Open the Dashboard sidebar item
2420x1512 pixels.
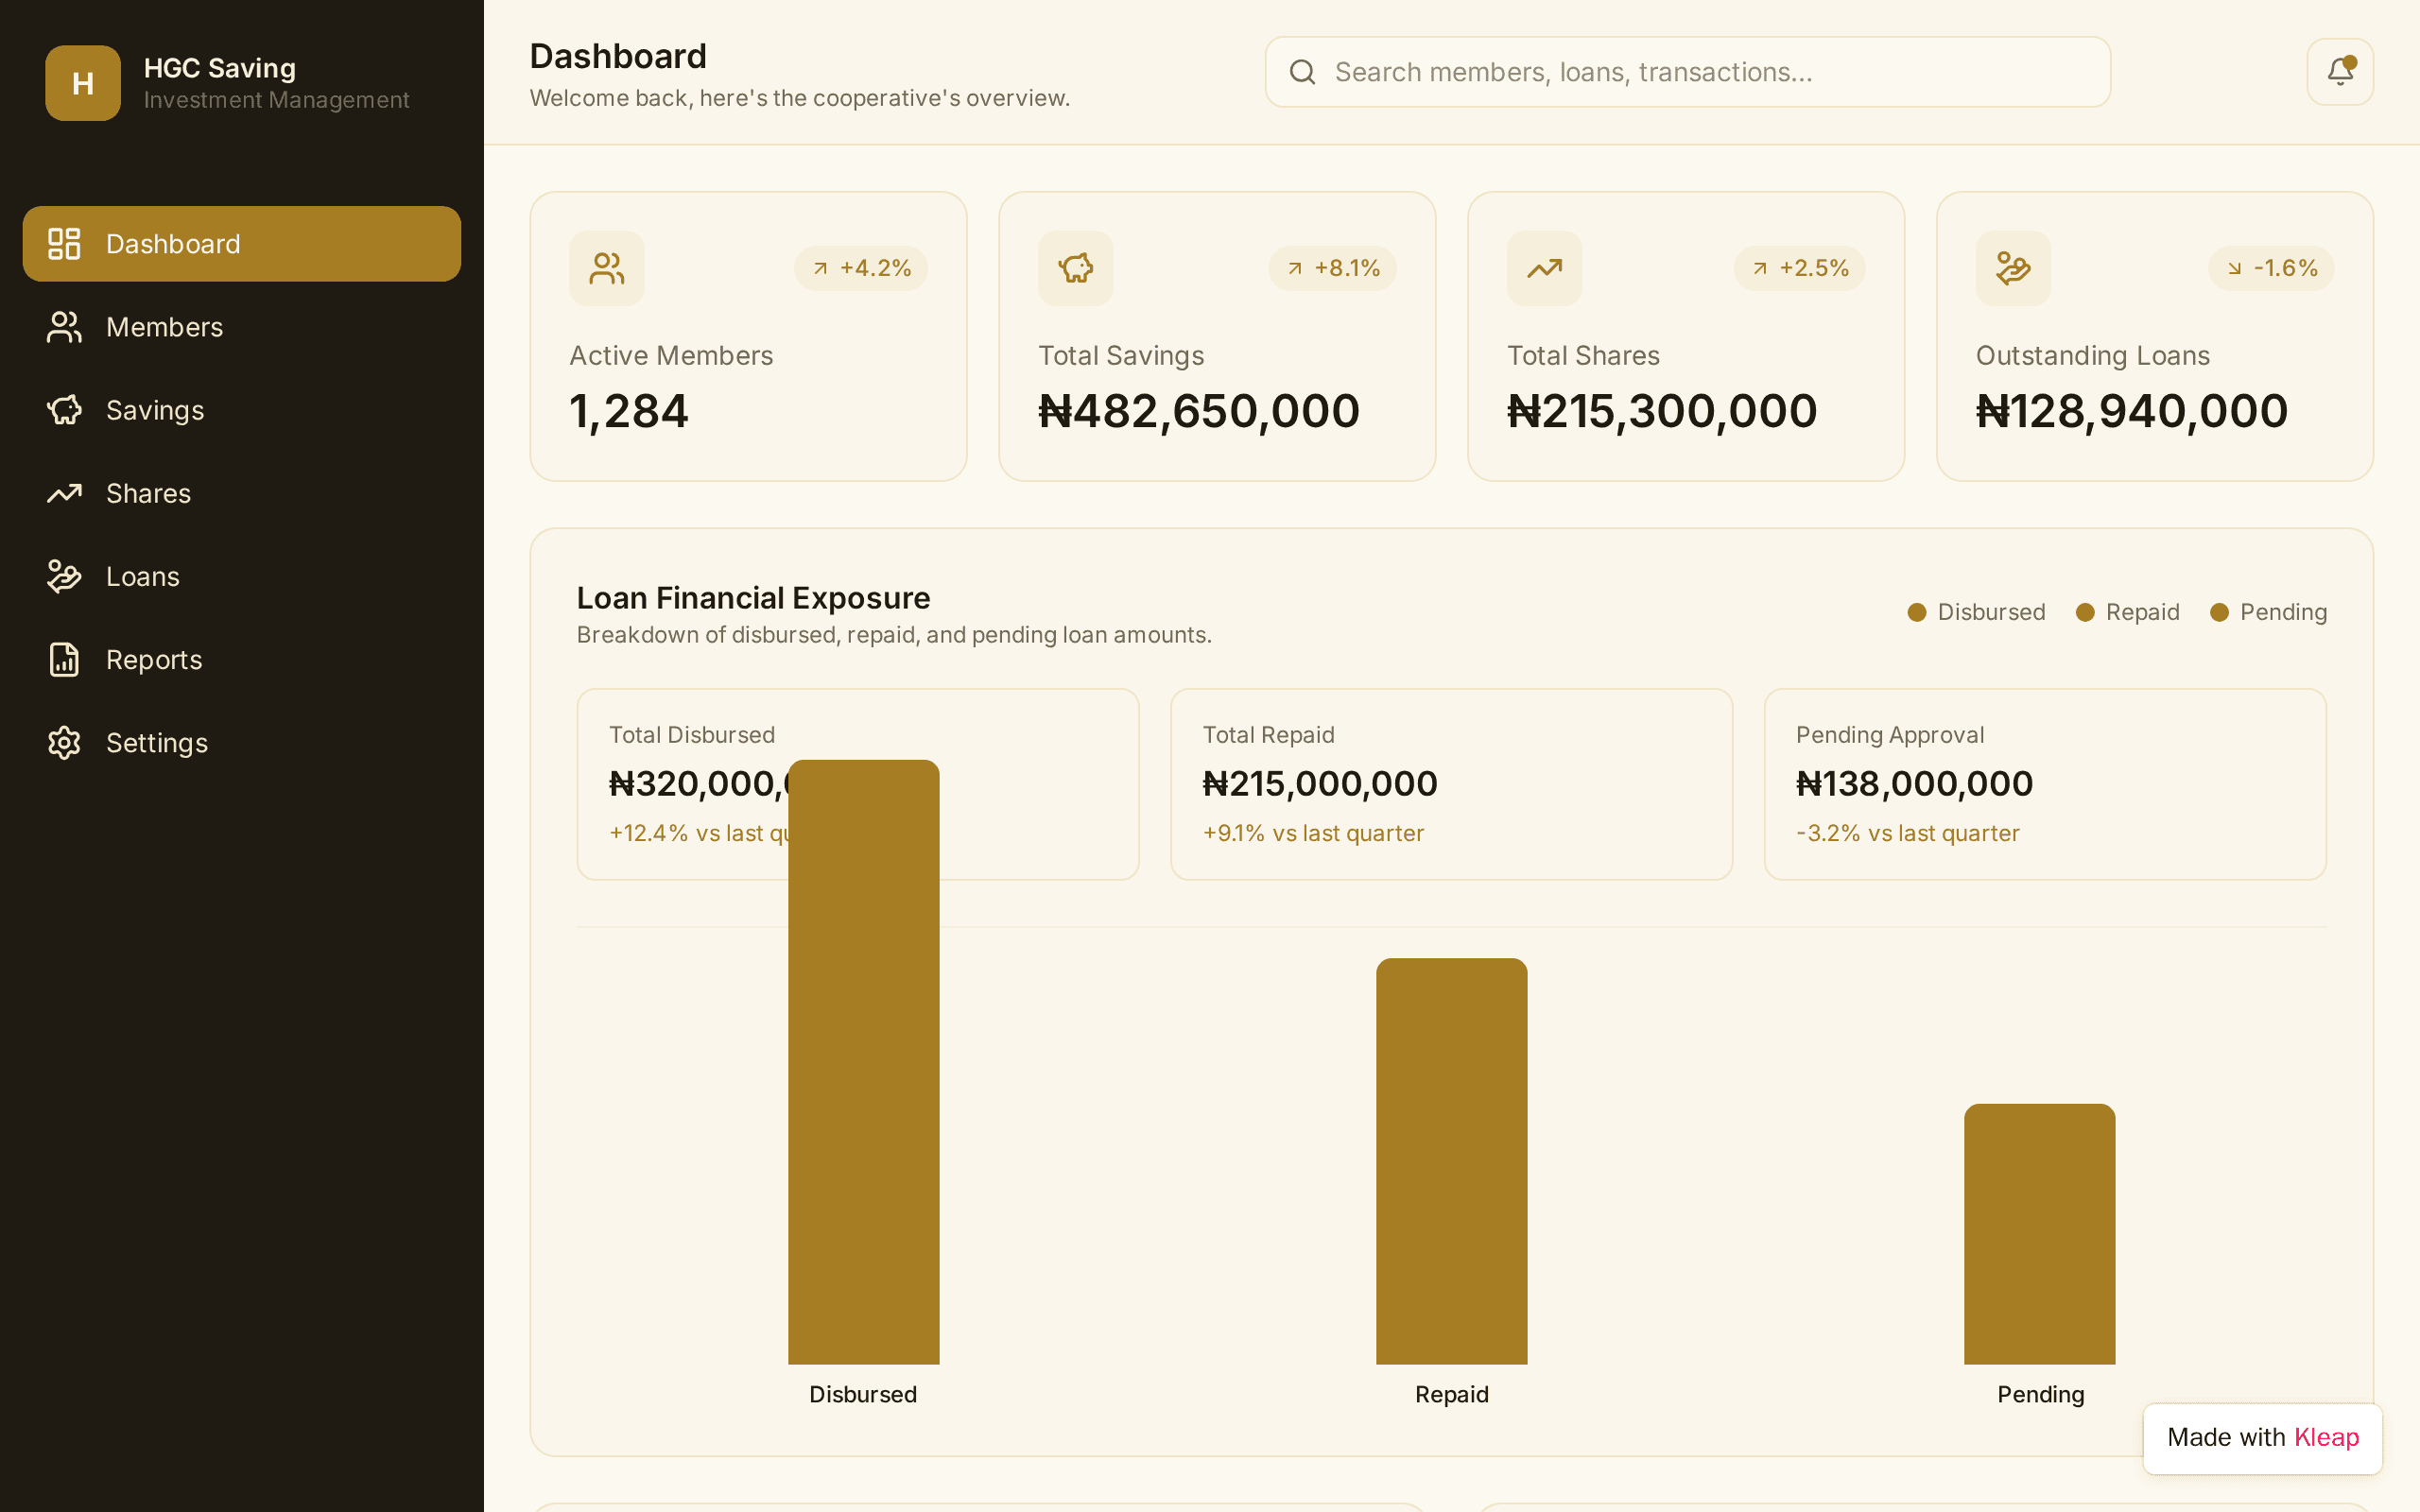(x=241, y=244)
